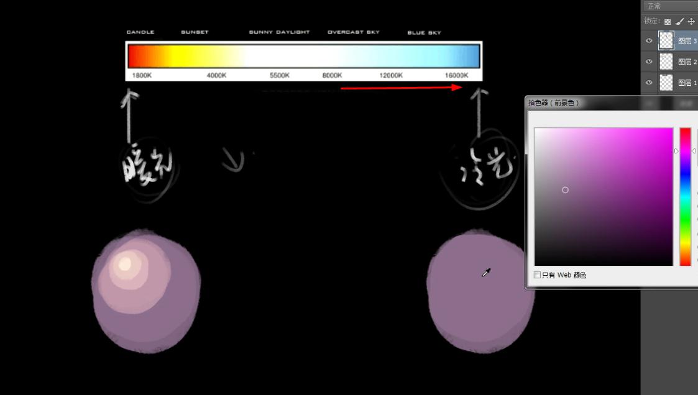Hide layer 图层 1 via eye icon
Viewport: 698px width, 395px height.
pyautogui.click(x=649, y=82)
